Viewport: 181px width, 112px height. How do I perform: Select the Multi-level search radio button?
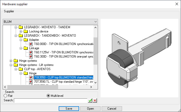click(x=48, y=96)
